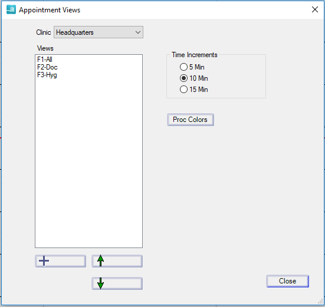The width and height of the screenshot is (325, 307).
Task: Close the dialog using the title bar X
Action: tap(315, 9)
